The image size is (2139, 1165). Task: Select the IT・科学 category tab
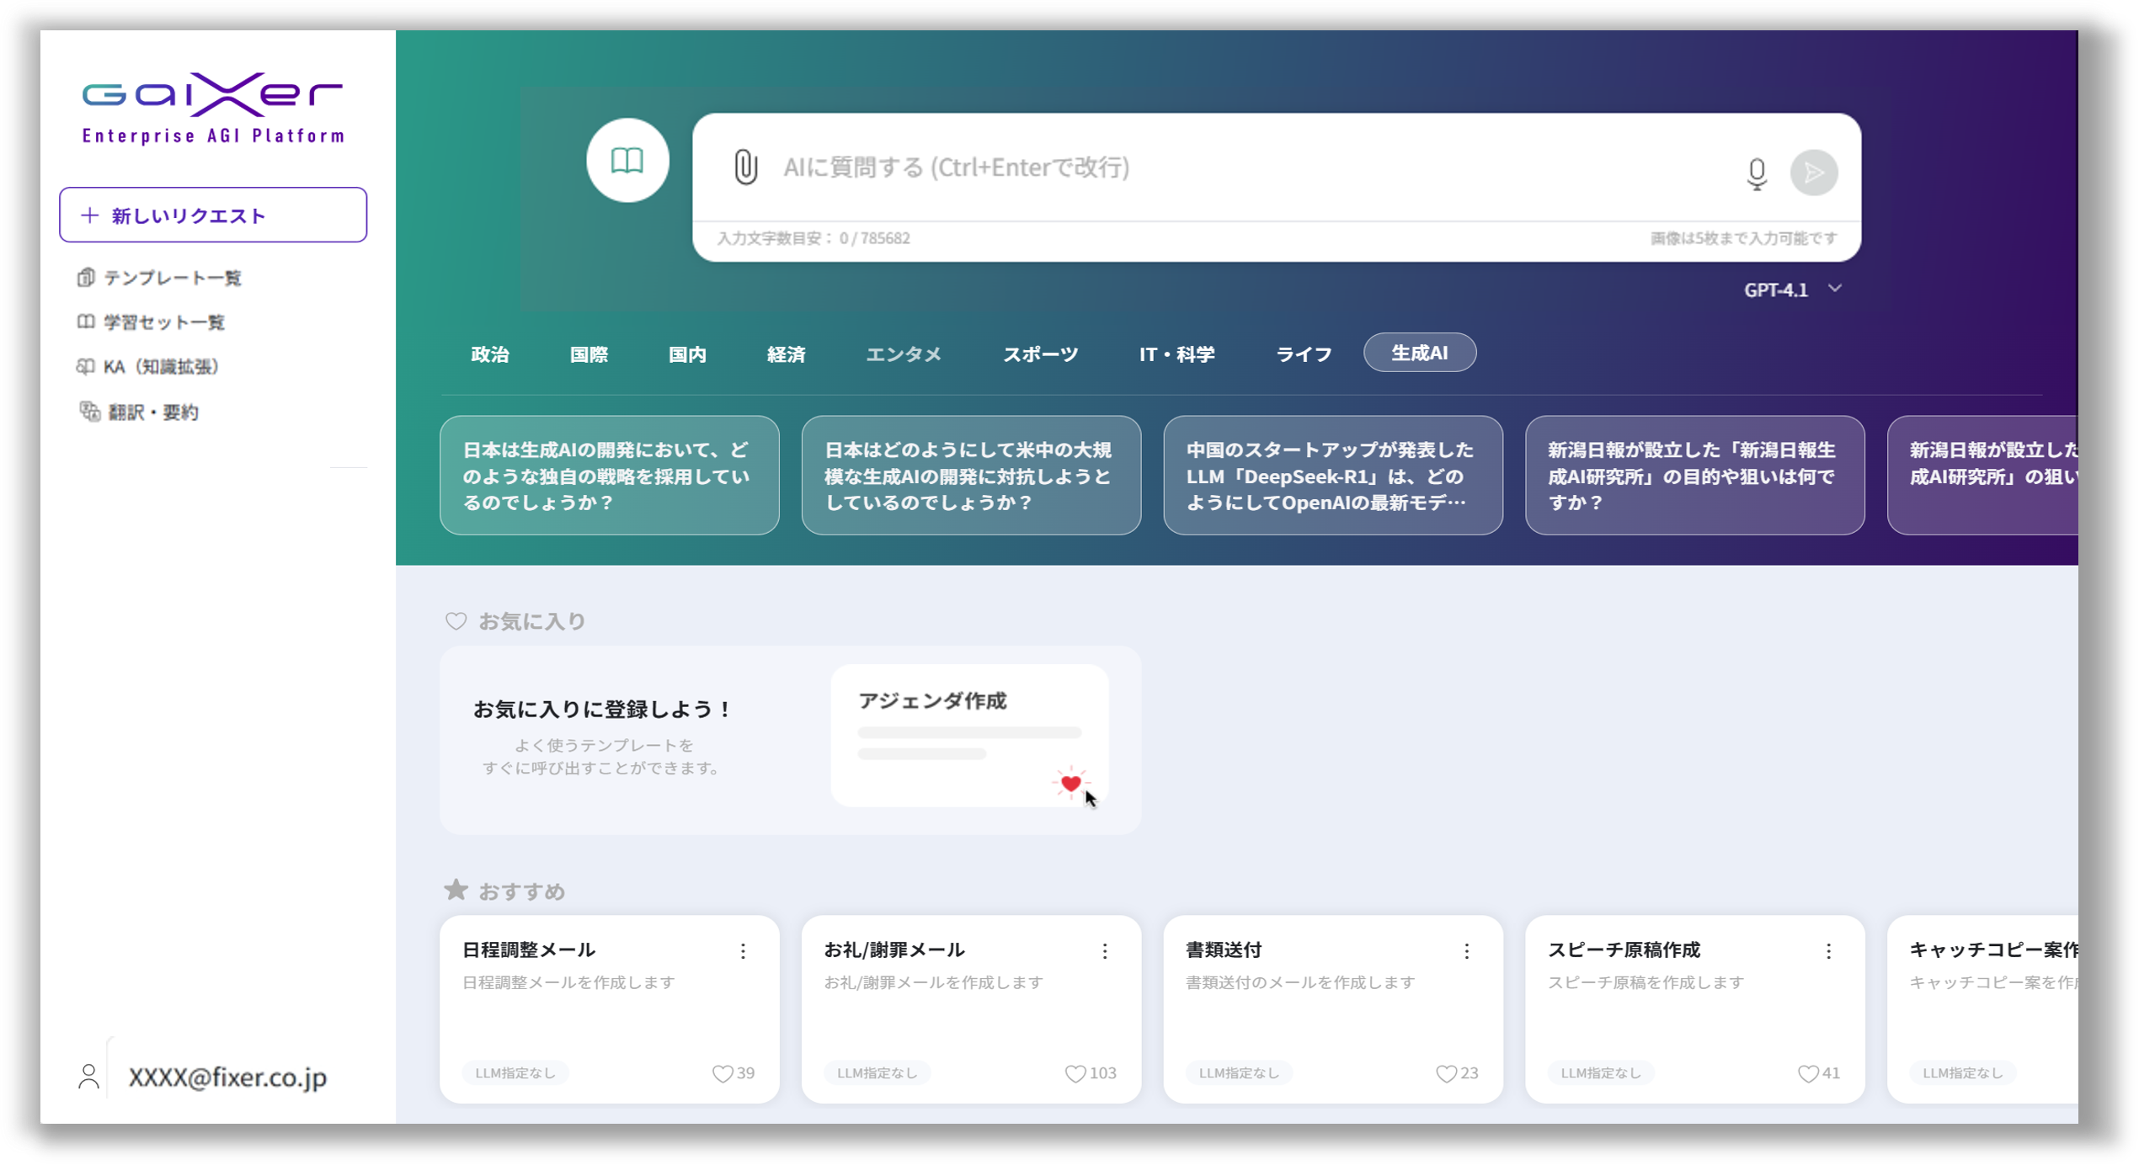click(x=1176, y=354)
